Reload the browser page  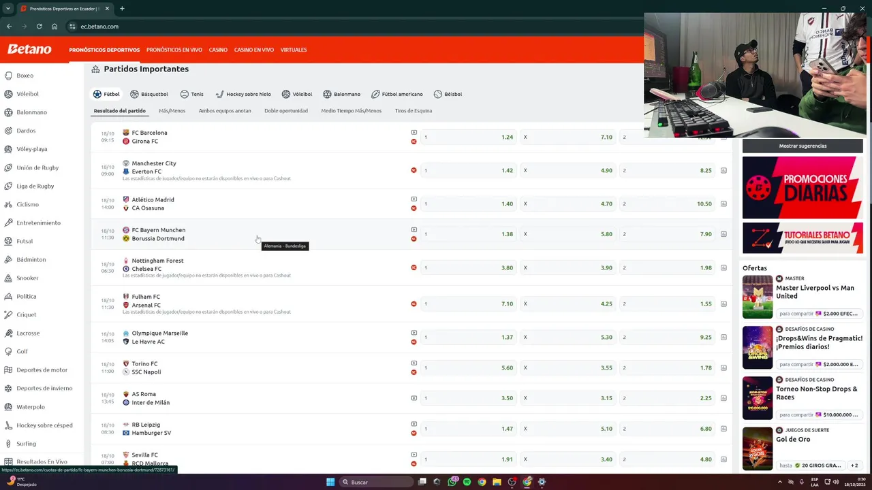pos(39,27)
